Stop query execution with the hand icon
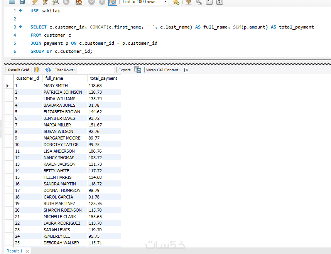Image resolution: width=331 pixels, height=254 pixels. [x=66, y=2]
